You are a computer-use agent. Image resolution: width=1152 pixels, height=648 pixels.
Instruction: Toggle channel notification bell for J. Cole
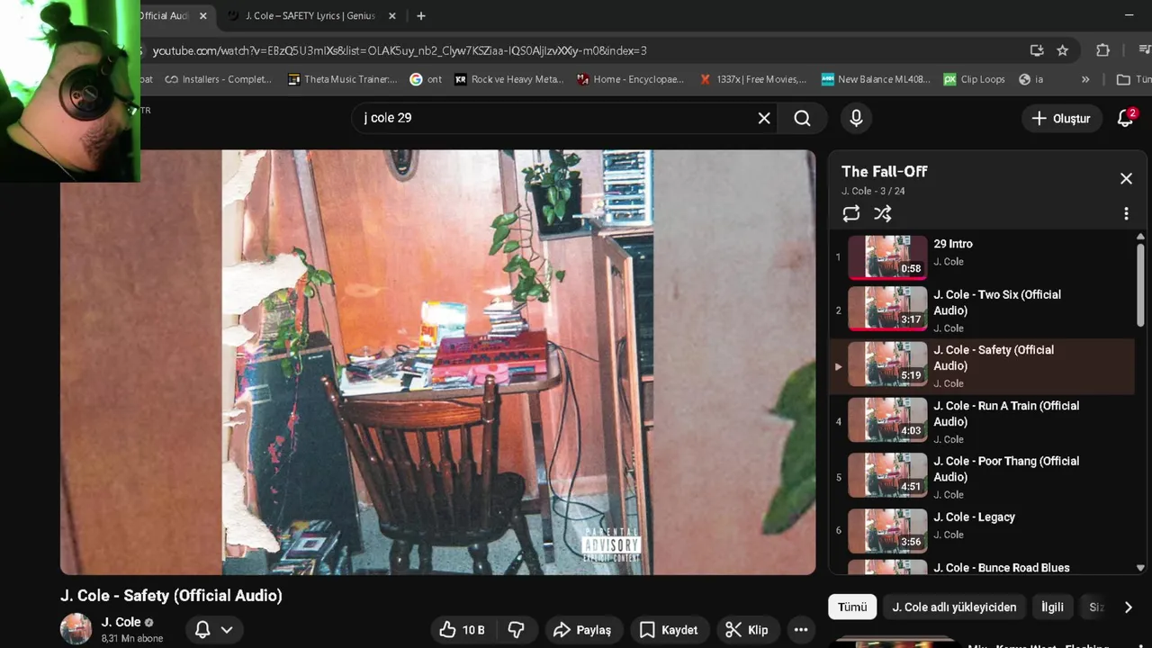pos(202,630)
